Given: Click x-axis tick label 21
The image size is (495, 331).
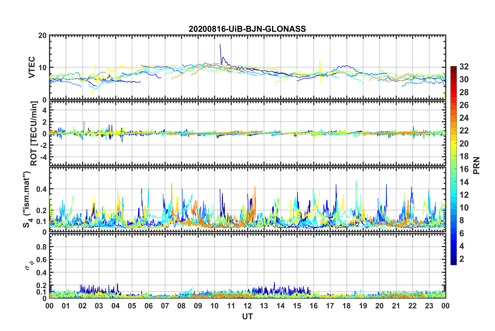Looking at the screenshot, I should pos(396,306).
